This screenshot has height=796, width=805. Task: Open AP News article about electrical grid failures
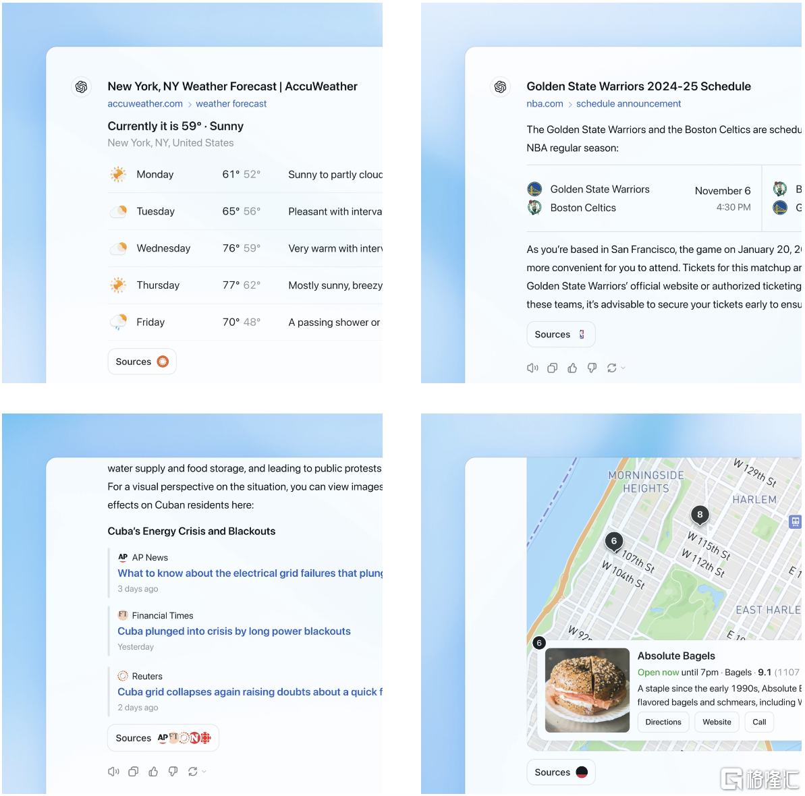pos(250,573)
